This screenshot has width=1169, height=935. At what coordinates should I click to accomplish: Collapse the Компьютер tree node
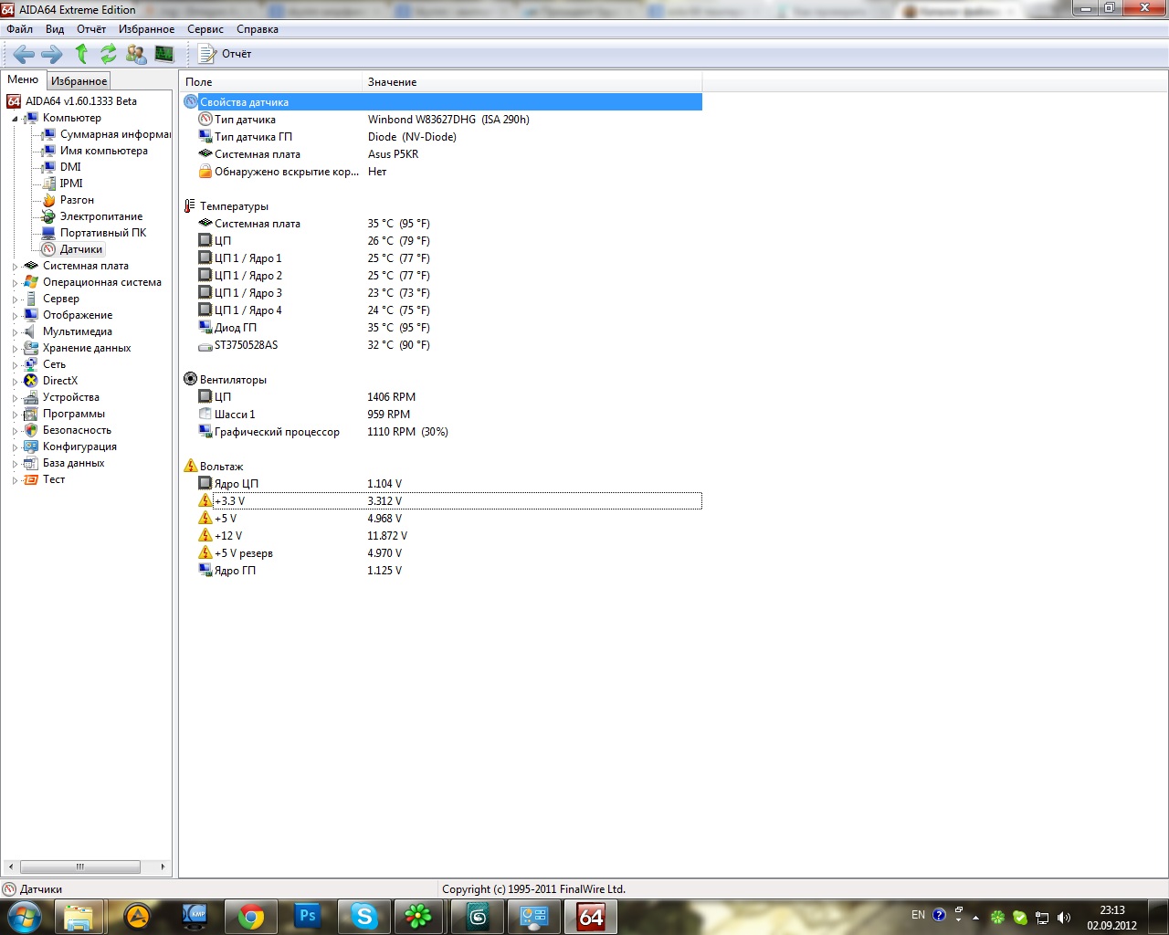pos(15,119)
